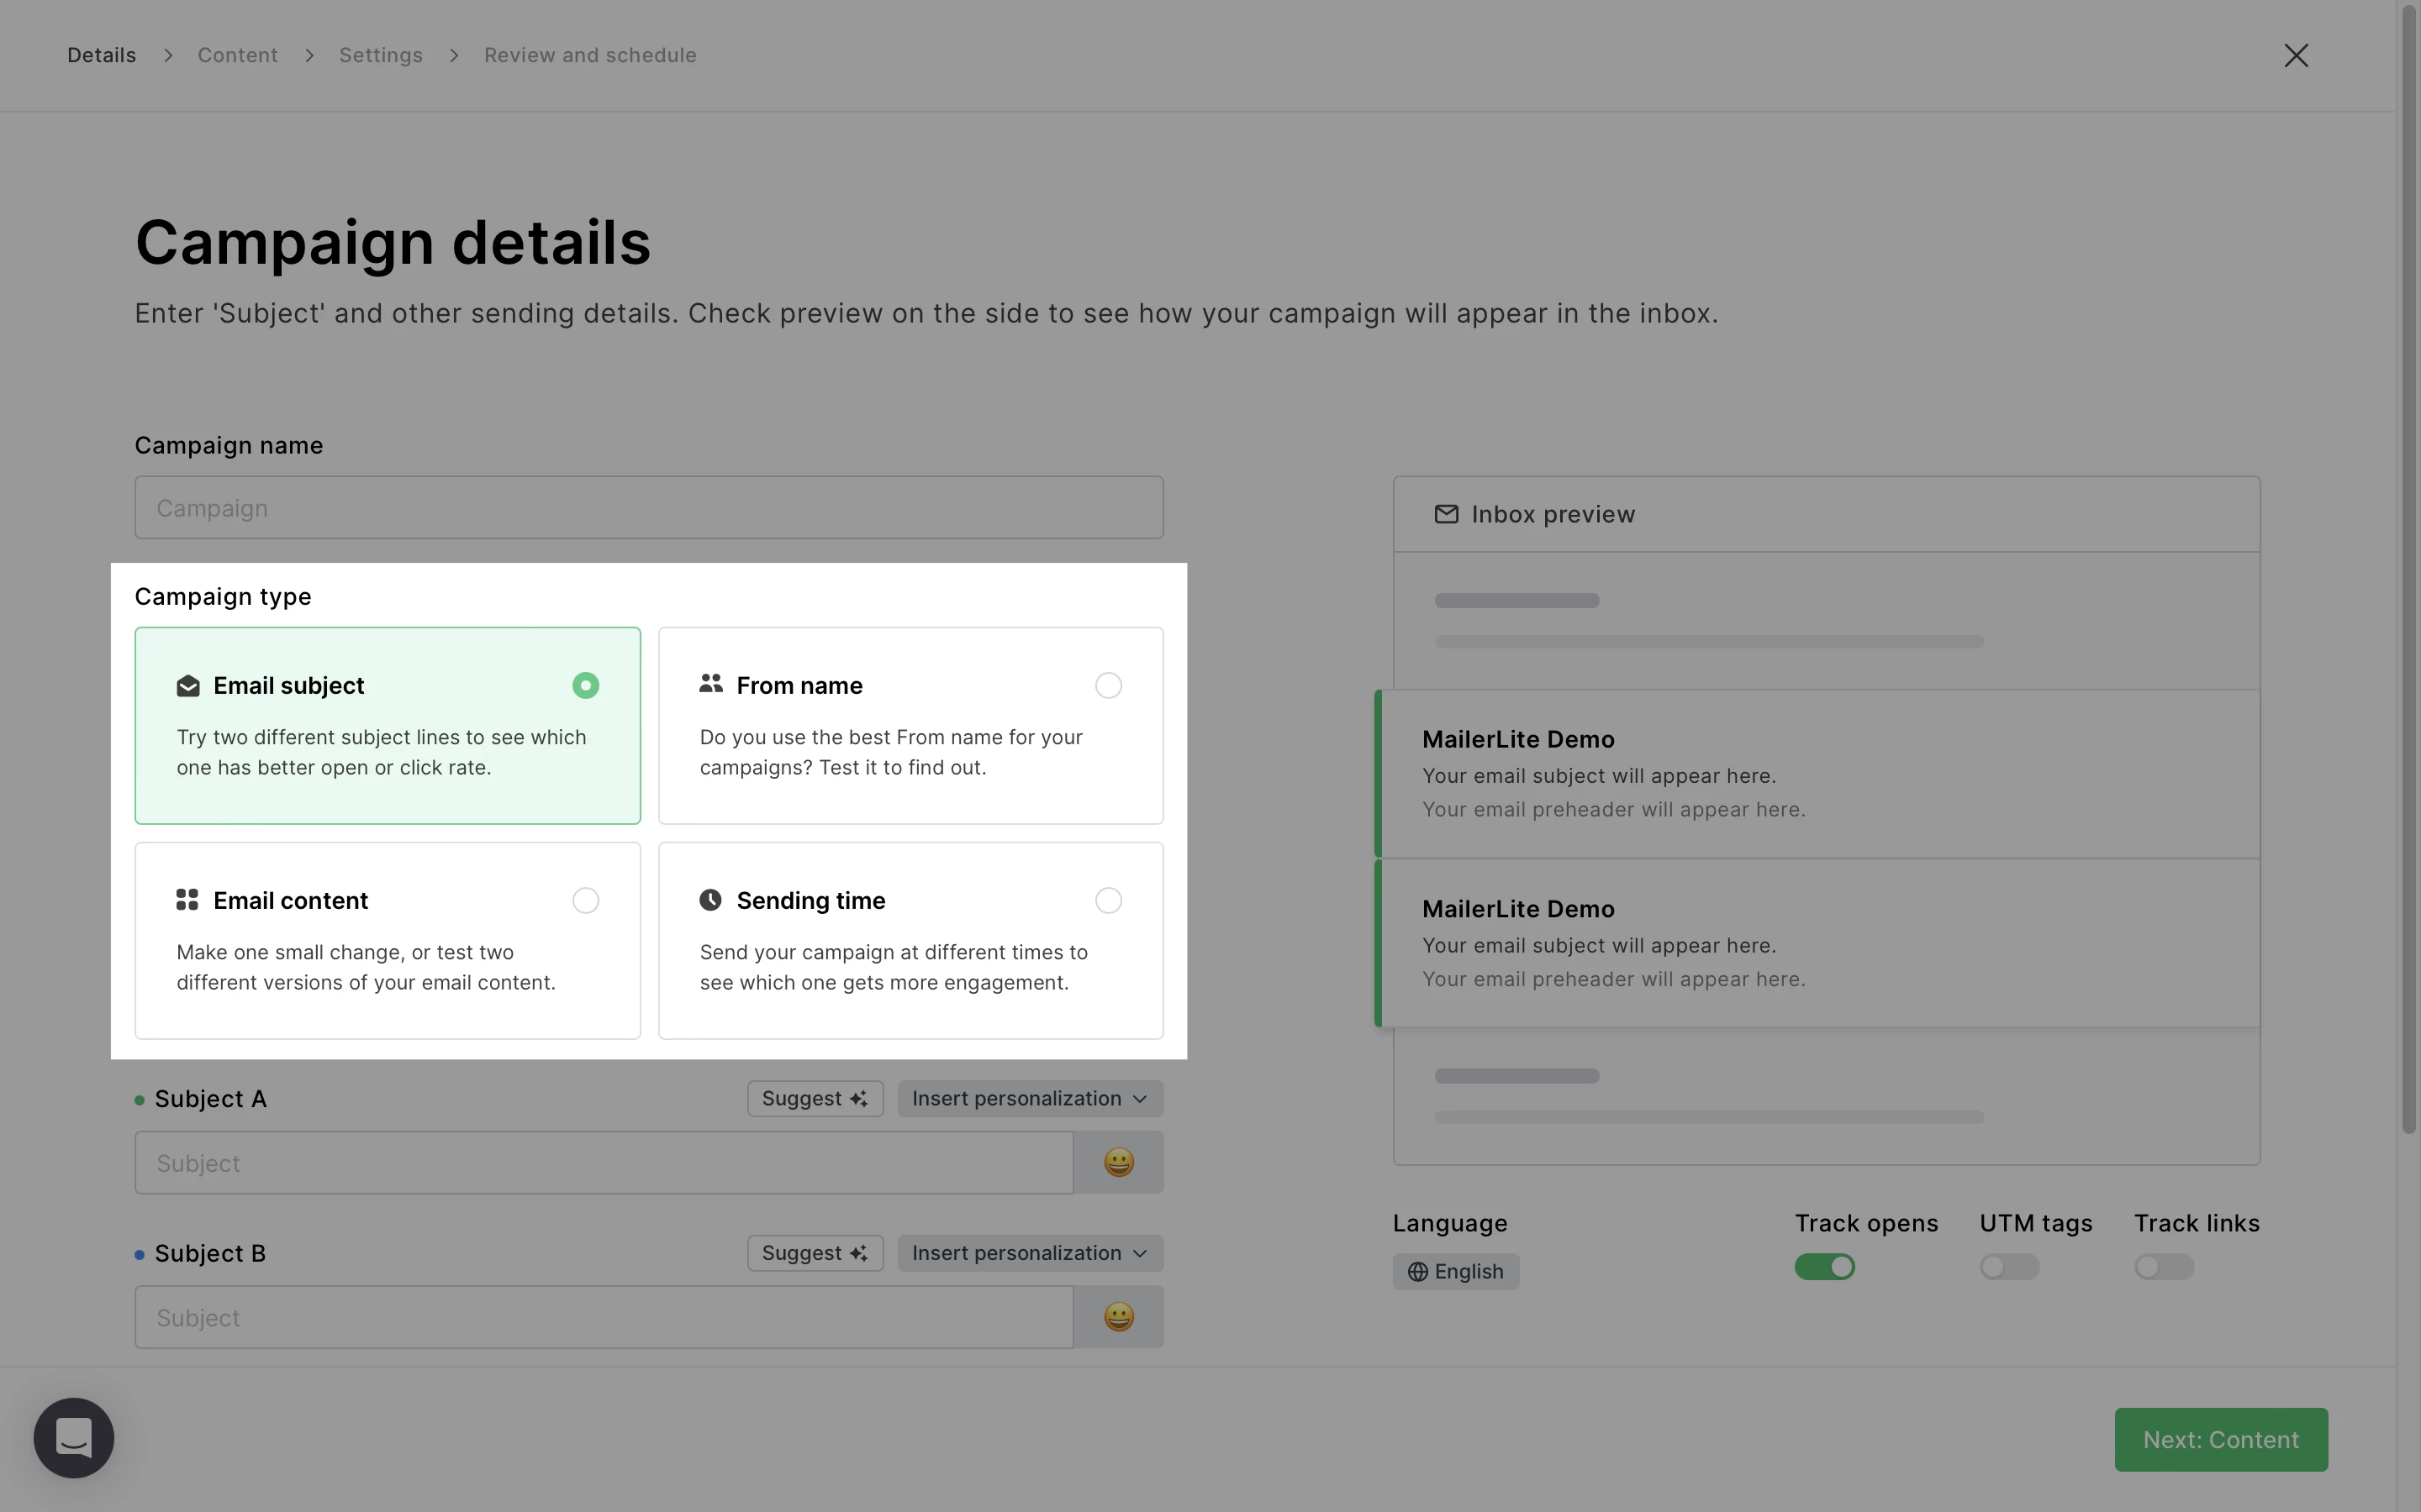Screen dimensions: 2421x1512
Task: Turn on Track links switch
Action: [x=2163, y=1267]
